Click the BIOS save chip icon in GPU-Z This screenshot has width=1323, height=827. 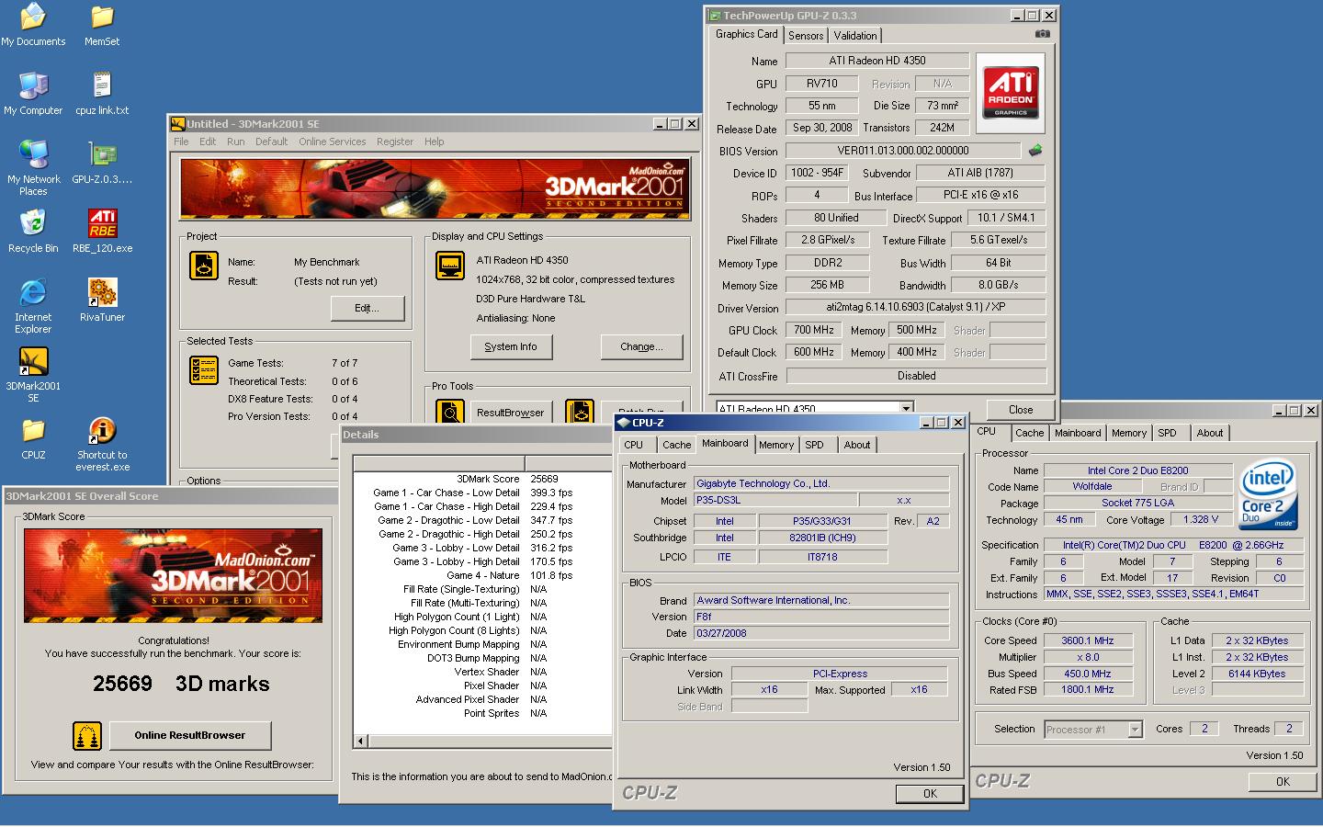coord(1035,150)
